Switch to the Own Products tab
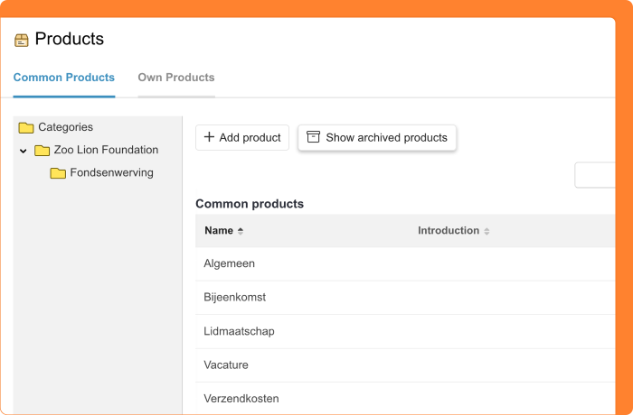Screen dimensions: 633x415 pos(176,78)
